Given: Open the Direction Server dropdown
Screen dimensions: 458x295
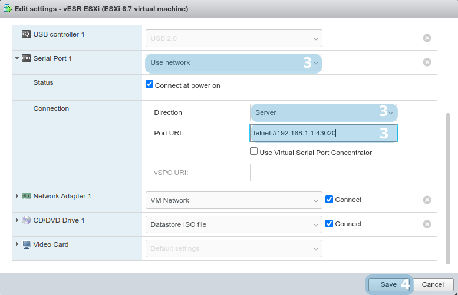Looking at the screenshot, I should [x=323, y=112].
